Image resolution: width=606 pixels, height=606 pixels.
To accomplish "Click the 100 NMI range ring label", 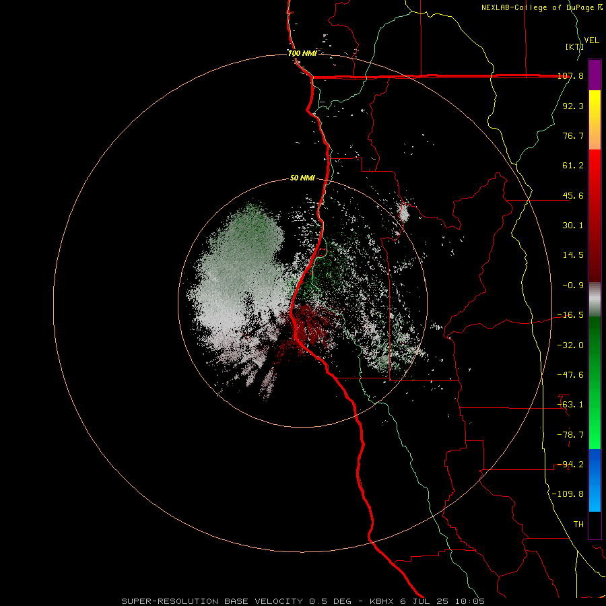I will point(302,53).
